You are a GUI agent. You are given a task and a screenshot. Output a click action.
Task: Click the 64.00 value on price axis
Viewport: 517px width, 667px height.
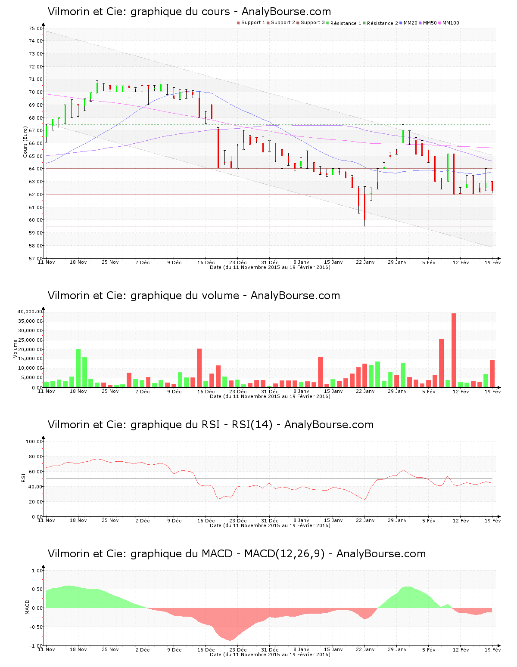[x=36, y=169]
